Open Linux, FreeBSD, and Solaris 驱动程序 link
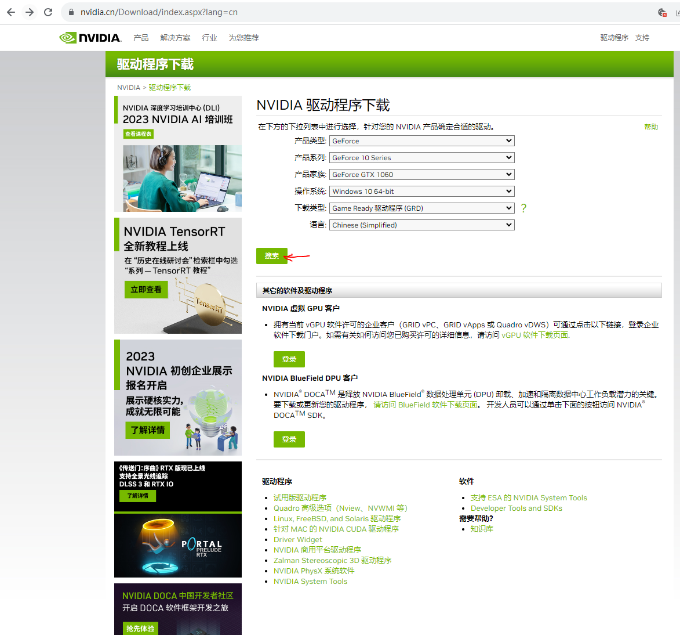Screen dimensions: 680x635 coord(337,518)
